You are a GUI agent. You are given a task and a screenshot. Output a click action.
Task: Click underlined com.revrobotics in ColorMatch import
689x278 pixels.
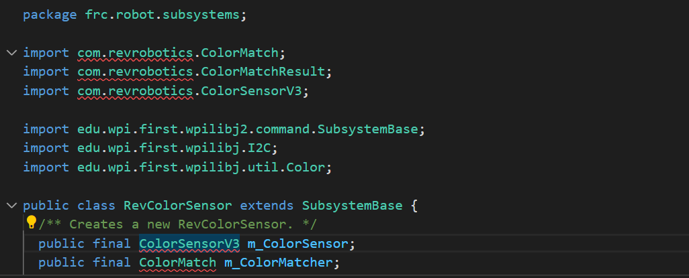point(136,53)
